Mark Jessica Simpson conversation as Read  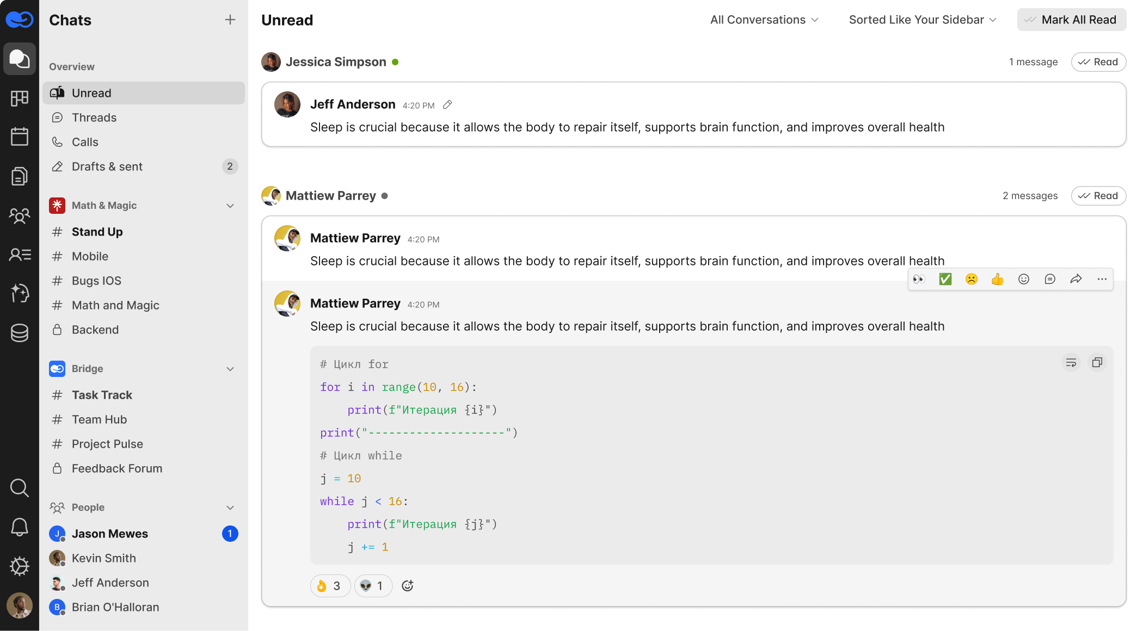pyautogui.click(x=1098, y=62)
